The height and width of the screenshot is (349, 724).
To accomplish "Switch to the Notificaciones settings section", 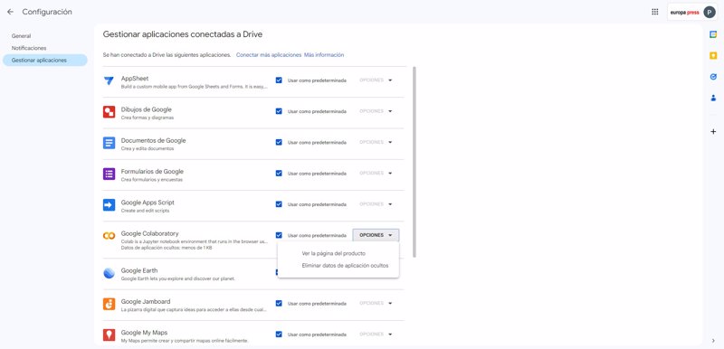I will (29, 48).
